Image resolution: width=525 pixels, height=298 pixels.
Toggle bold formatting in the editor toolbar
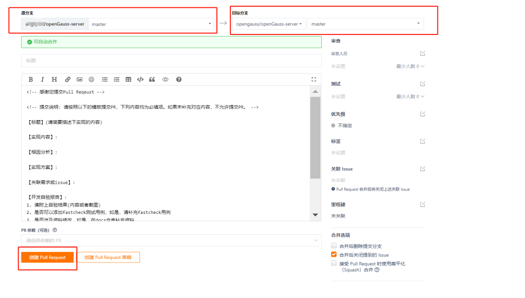(31, 79)
